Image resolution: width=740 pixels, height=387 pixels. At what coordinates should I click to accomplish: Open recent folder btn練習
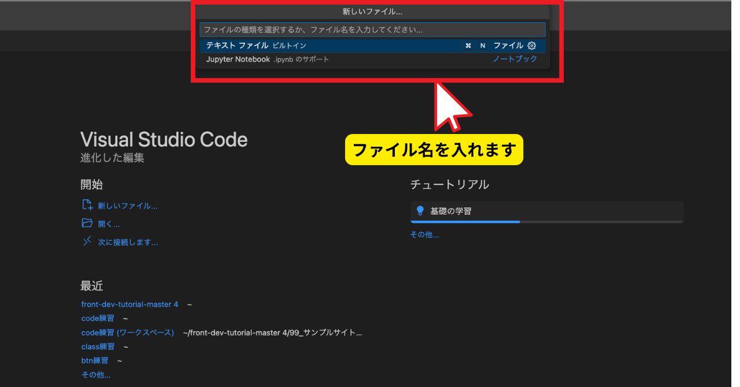click(x=95, y=360)
